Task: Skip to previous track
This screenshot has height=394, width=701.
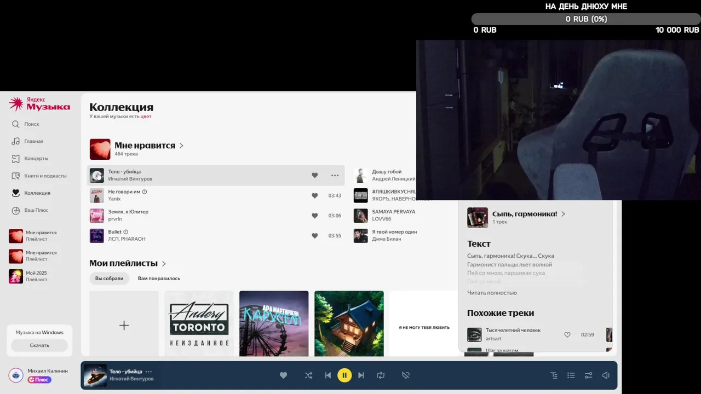Action: 327,375
